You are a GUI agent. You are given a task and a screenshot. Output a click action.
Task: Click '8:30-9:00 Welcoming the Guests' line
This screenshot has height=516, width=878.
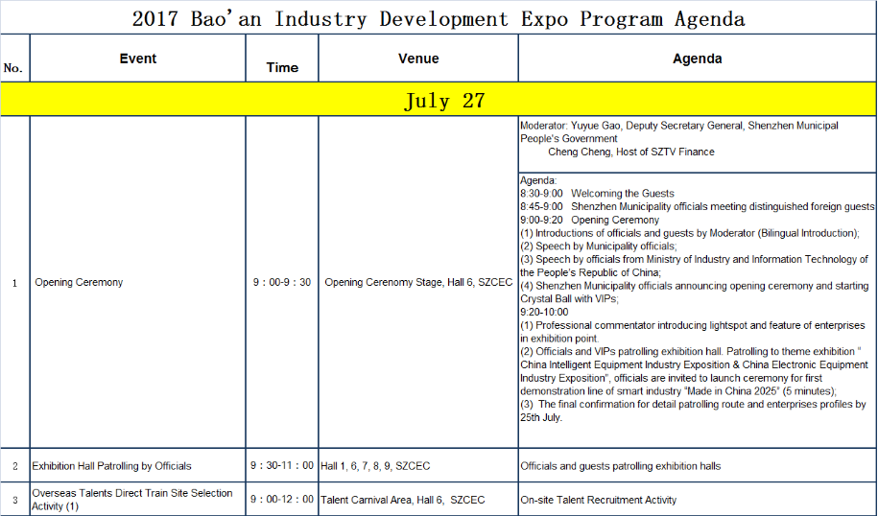tap(597, 193)
